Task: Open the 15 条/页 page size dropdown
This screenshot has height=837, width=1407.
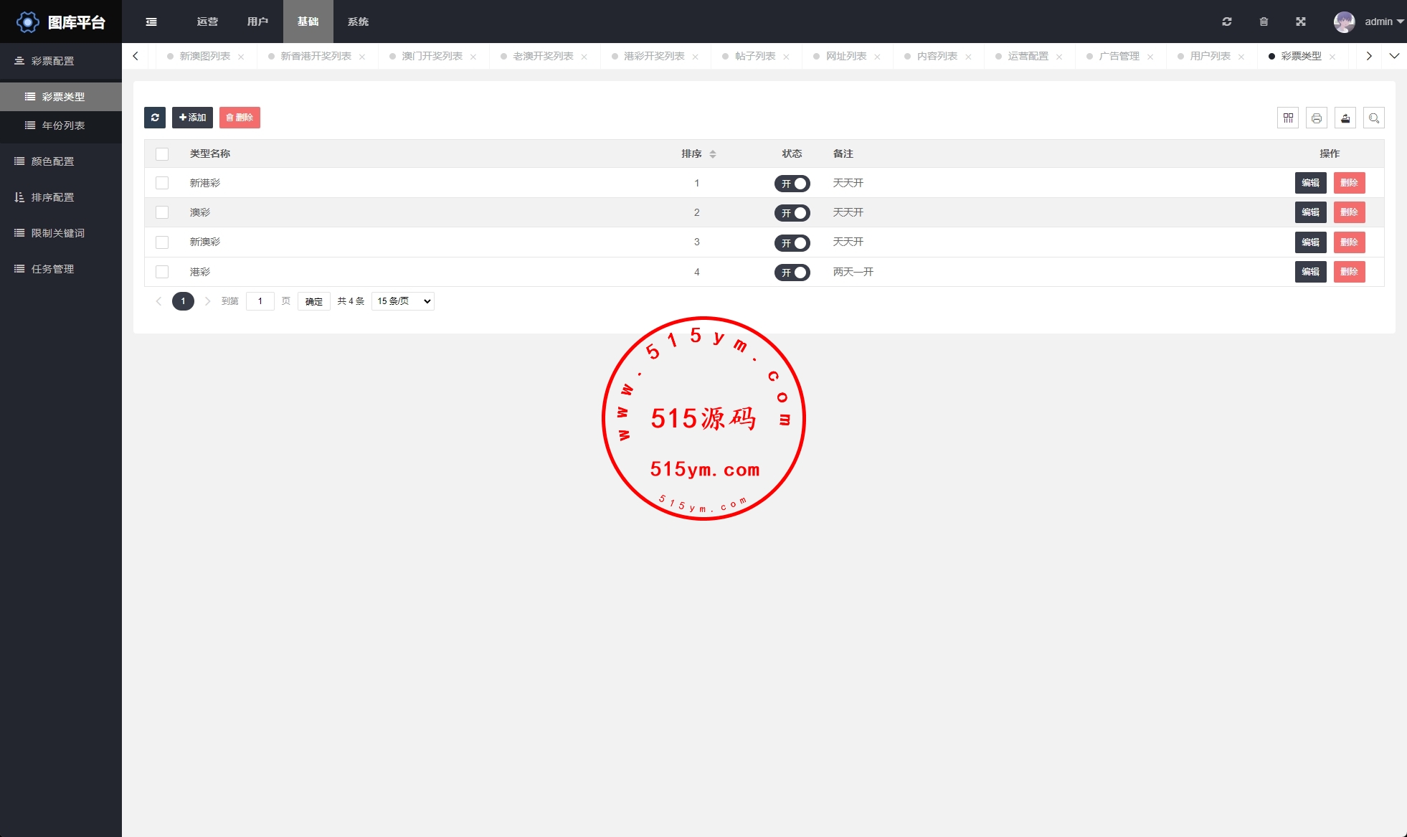Action: click(403, 301)
